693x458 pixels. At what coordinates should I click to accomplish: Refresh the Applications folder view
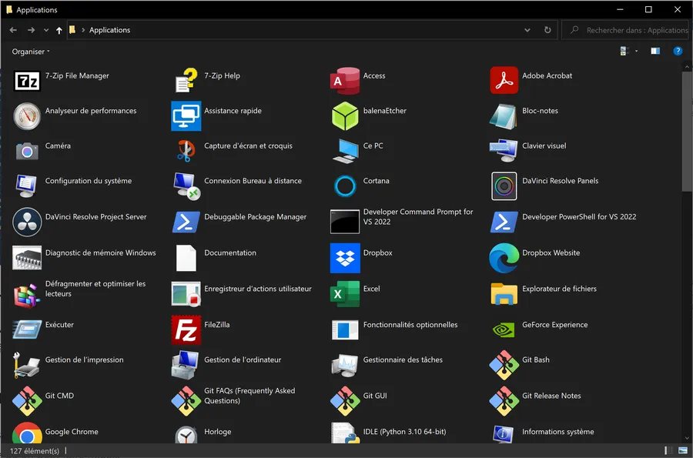(x=547, y=30)
